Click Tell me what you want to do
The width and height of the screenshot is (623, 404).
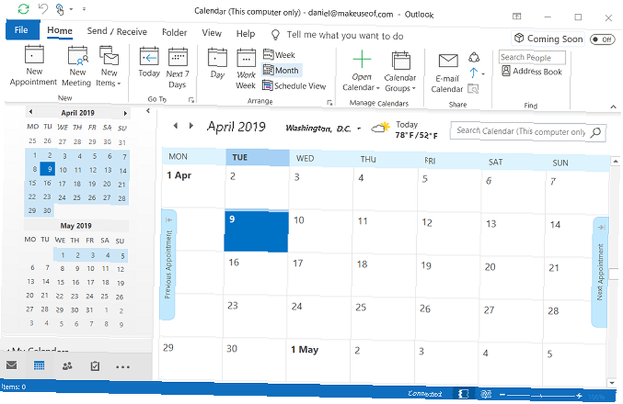(345, 35)
